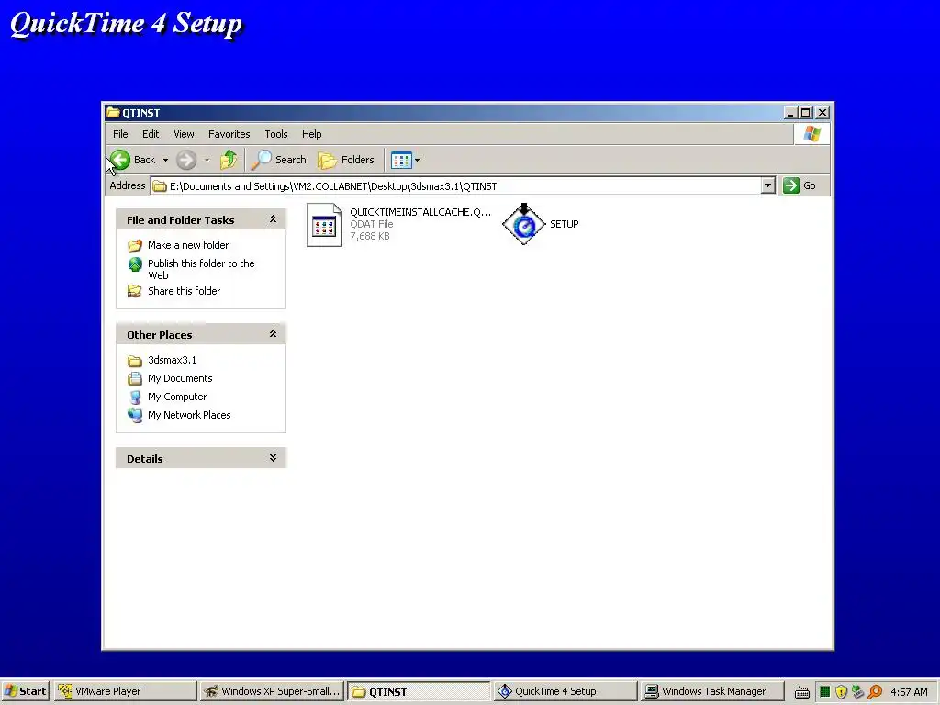The height and width of the screenshot is (705, 940).
Task: Click the Views icon button
Action: [401, 160]
